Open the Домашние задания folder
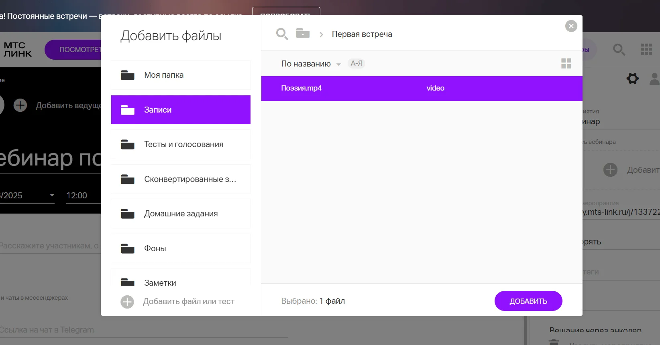The height and width of the screenshot is (345, 660). coord(181,214)
